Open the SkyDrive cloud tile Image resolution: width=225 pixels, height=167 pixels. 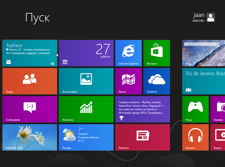157,81
